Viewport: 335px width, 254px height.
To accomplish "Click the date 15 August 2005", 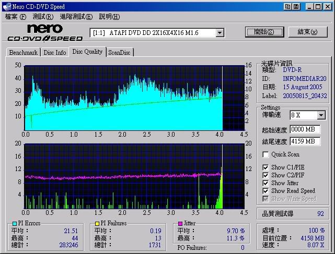I will point(303,87).
